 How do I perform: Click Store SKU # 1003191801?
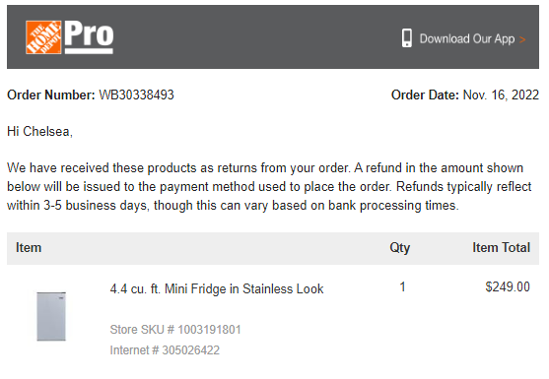175,330
